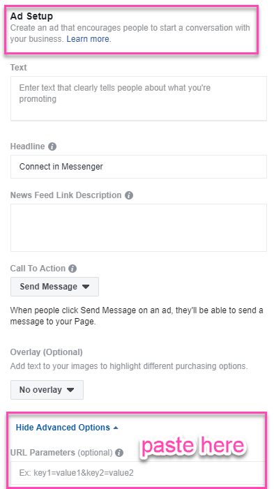Open the Learn more link
The height and width of the screenshot is (489, 274).
click(89, 39)
